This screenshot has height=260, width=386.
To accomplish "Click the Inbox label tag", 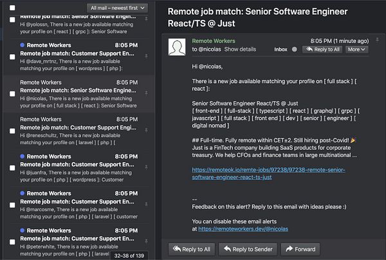I will tap(280, 49).
